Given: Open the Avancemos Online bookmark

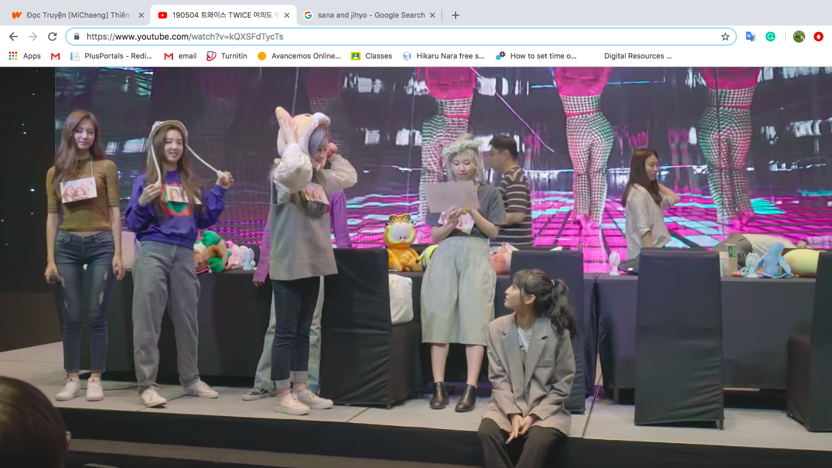Looking at the screenshot, I should click(x=299, y=56).
